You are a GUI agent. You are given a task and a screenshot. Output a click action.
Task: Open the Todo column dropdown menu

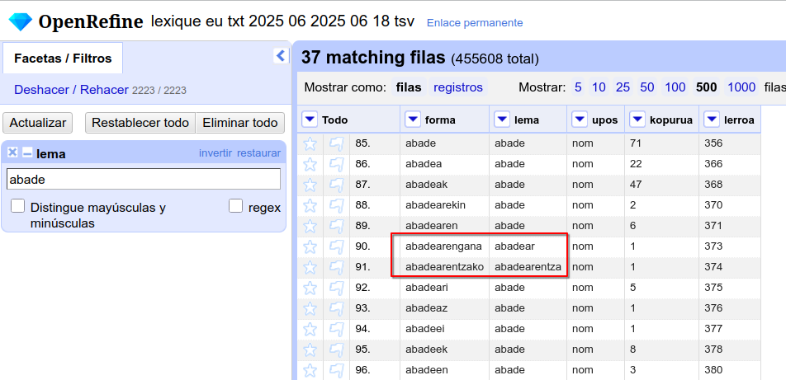tap(310, 120)
